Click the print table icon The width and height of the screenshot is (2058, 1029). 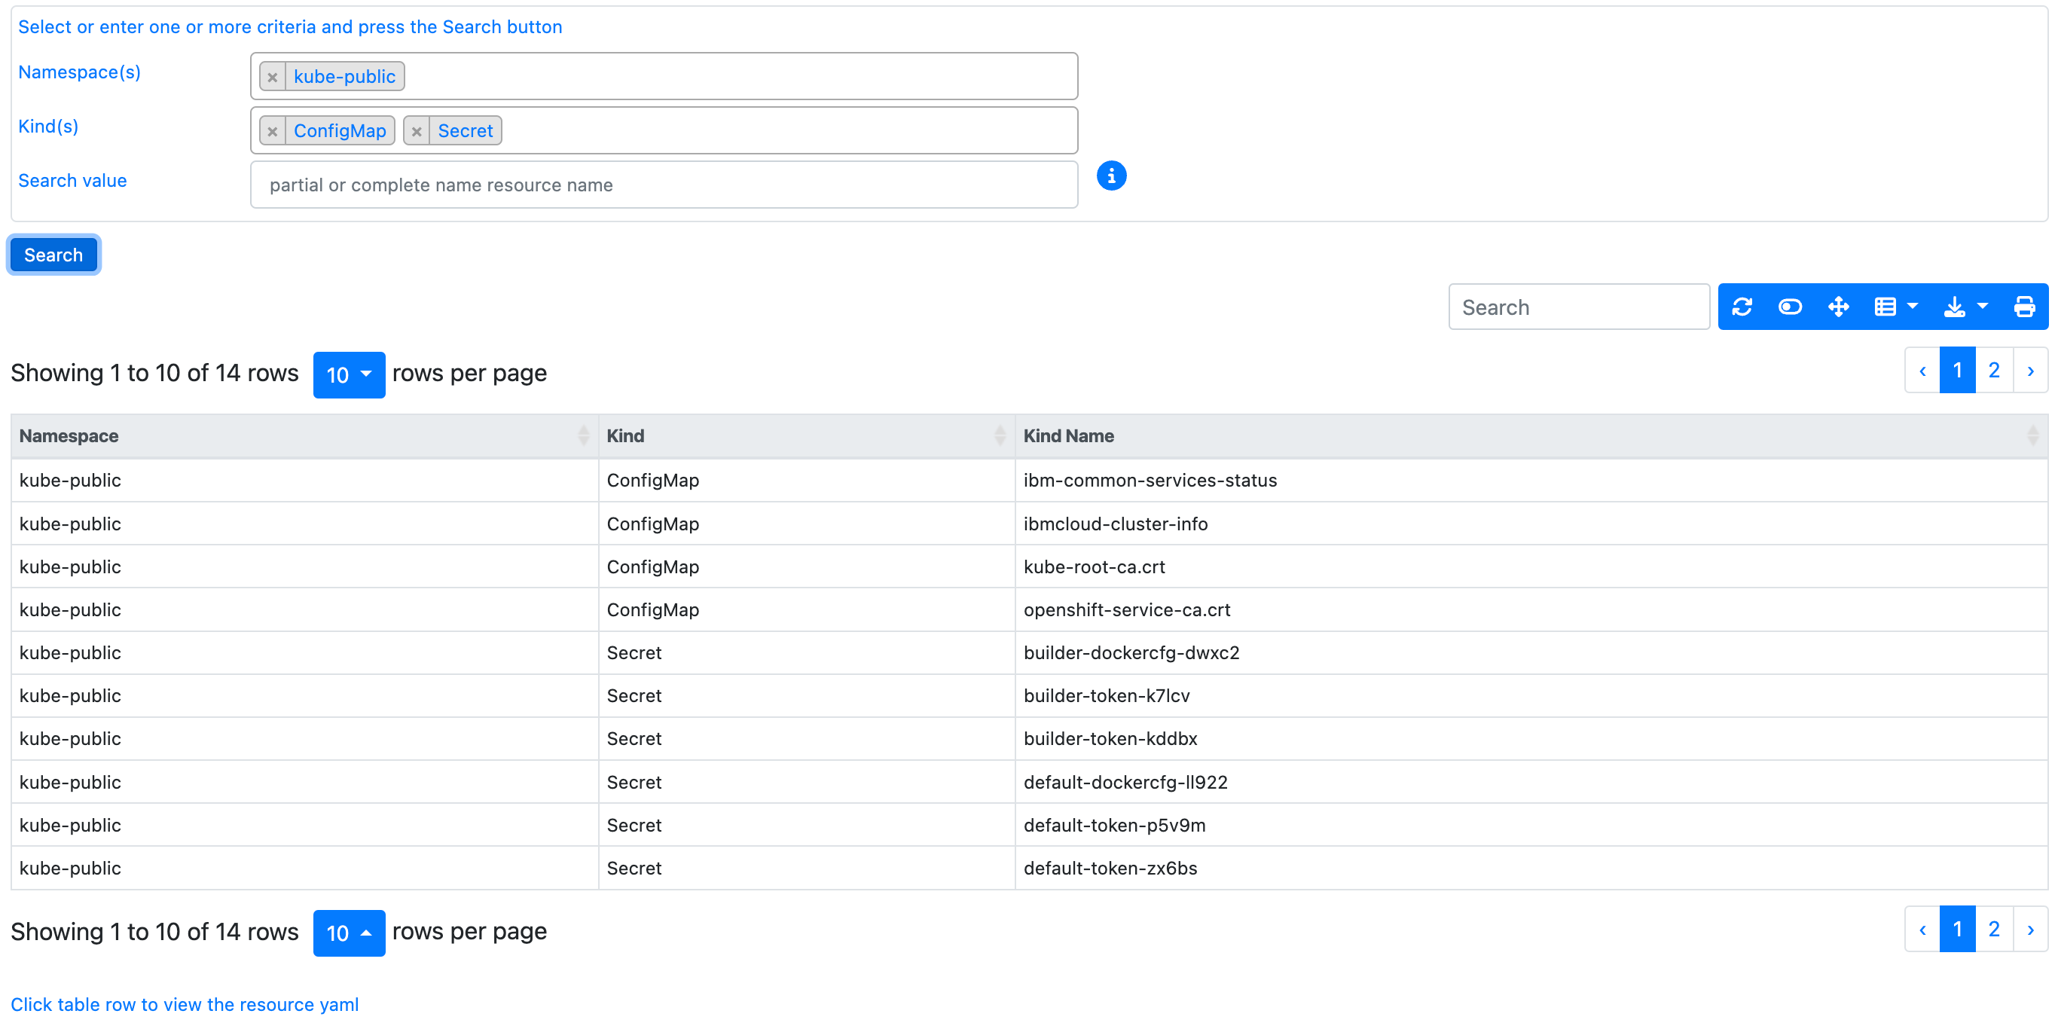(2023, 307)
